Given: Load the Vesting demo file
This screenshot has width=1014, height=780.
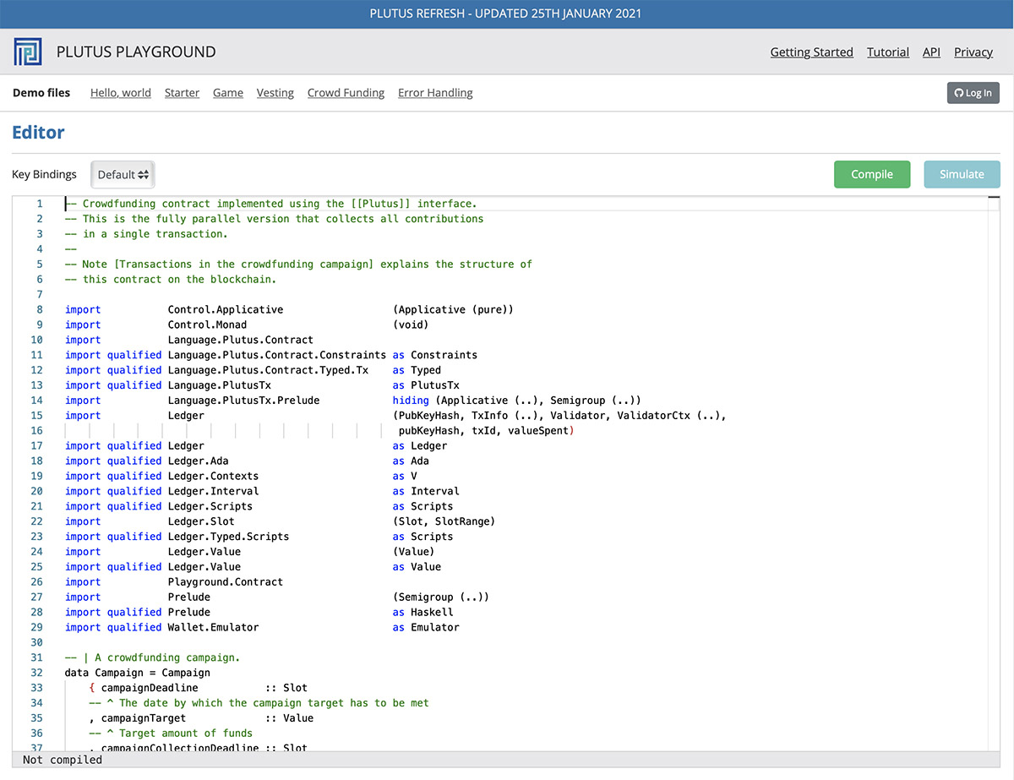Looking at the screenshot, I should 275,93.
